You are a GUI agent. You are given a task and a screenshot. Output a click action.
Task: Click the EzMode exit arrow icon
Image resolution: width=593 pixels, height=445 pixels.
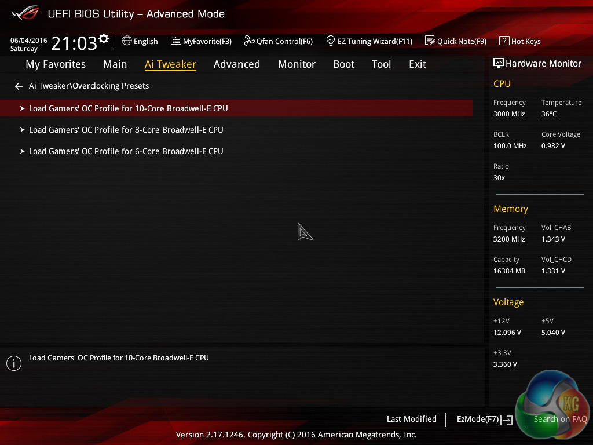pyautogui.click(x=507, y=420)
